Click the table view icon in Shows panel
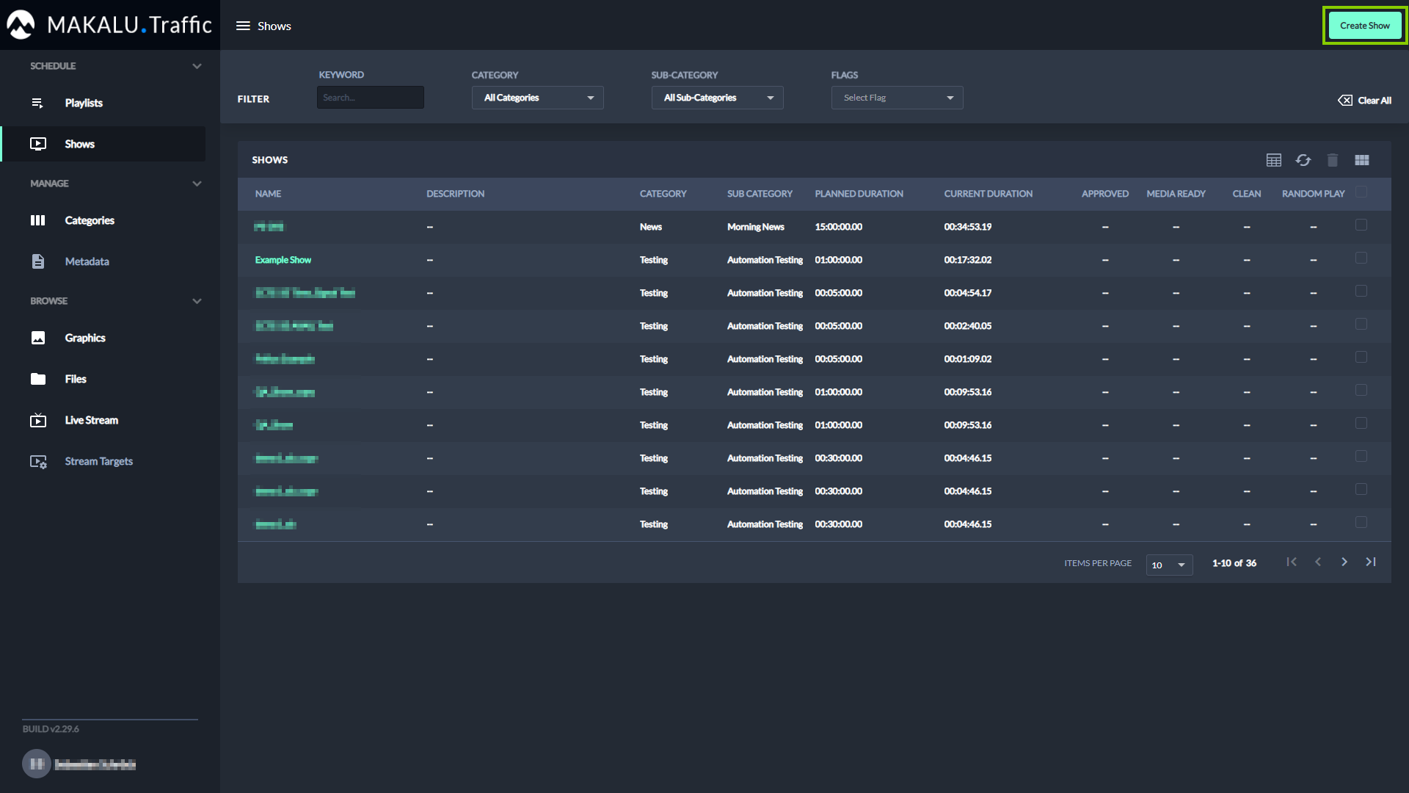This screenshot has height=793, width=1409. click(1274, 160)
